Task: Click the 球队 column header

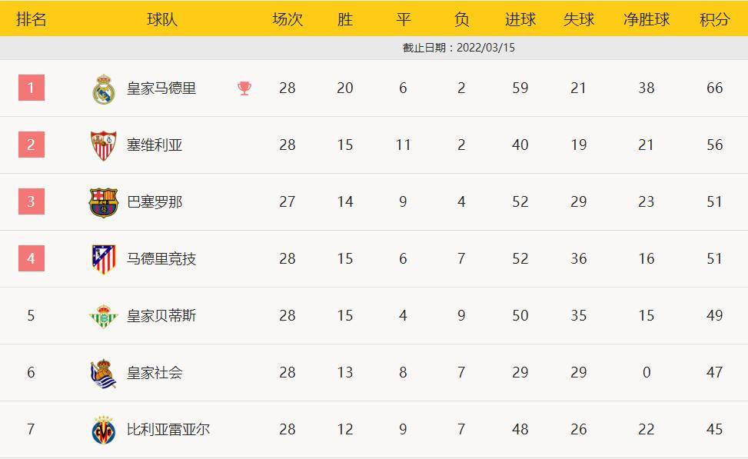Action: coord(161,19)
